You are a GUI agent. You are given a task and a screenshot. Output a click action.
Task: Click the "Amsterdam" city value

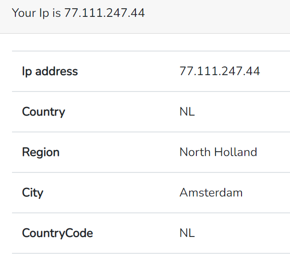tap(211, 193)
